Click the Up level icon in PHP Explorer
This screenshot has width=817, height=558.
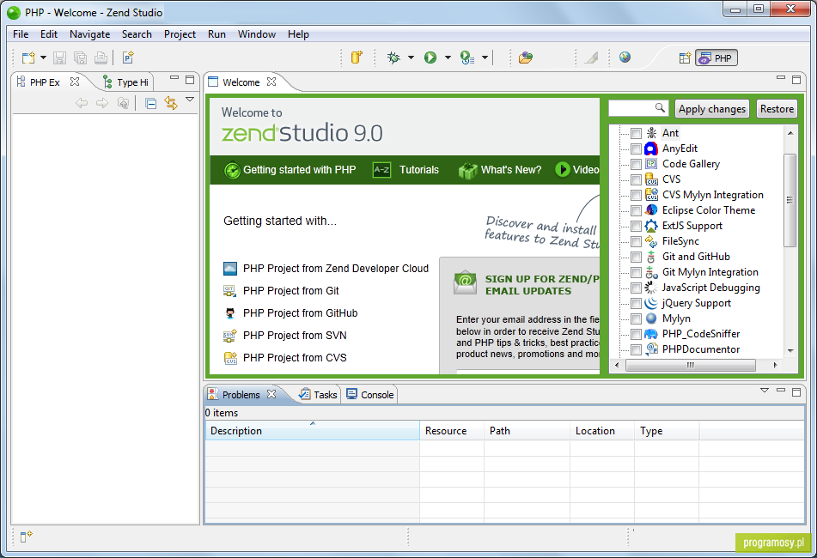pos(123,103)
